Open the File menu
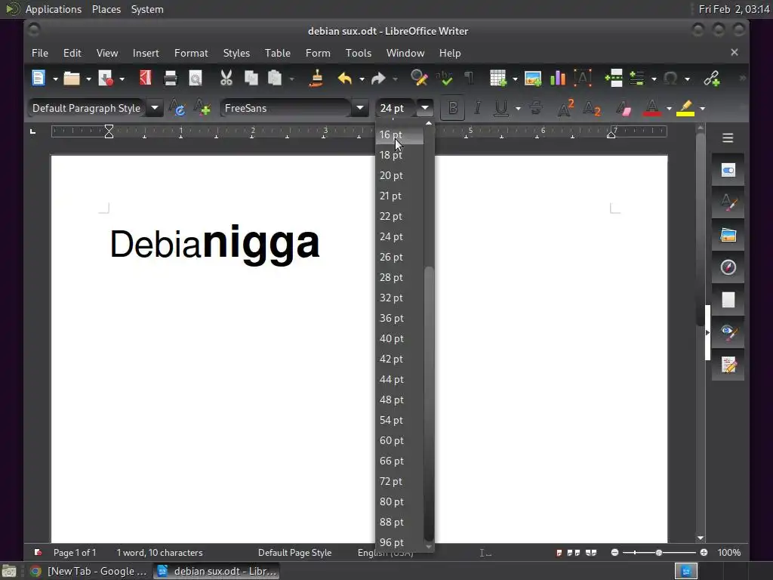773x580 pixels. [x=40, y=53]
